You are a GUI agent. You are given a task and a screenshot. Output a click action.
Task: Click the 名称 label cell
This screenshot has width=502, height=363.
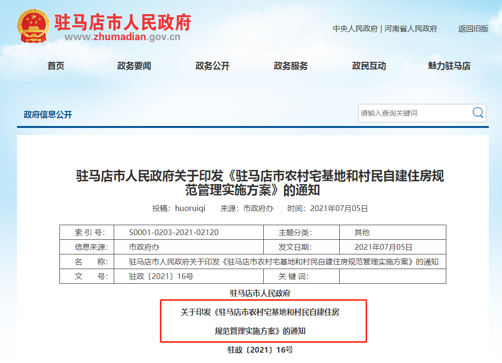tap(87, 262)
